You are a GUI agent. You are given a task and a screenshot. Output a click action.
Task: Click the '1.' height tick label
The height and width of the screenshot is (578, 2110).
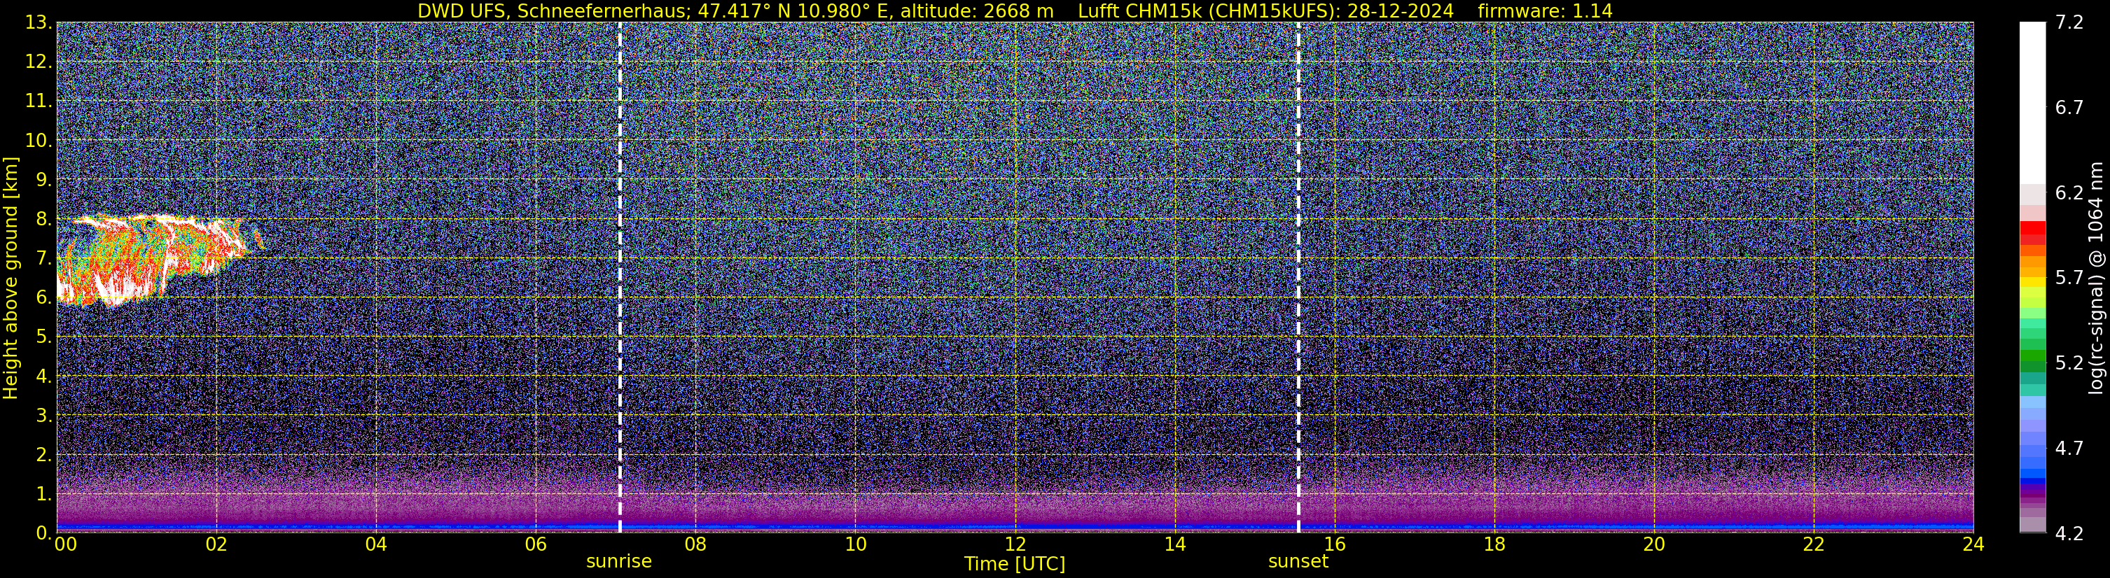click(43, 493)
